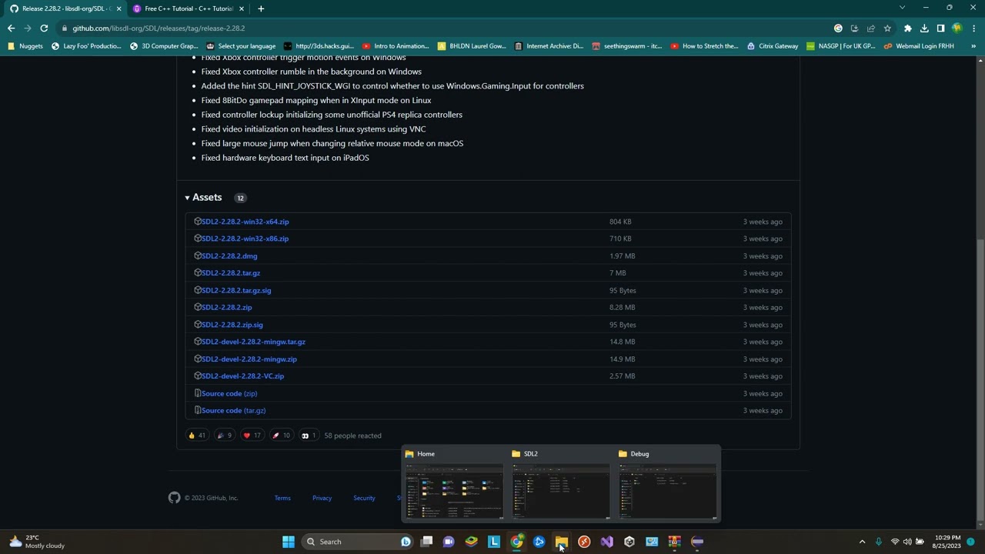985x554 pixels.
Task: Download SDL2-2.28.2-win32-x86.zip
Action: (x=245, y=239)
